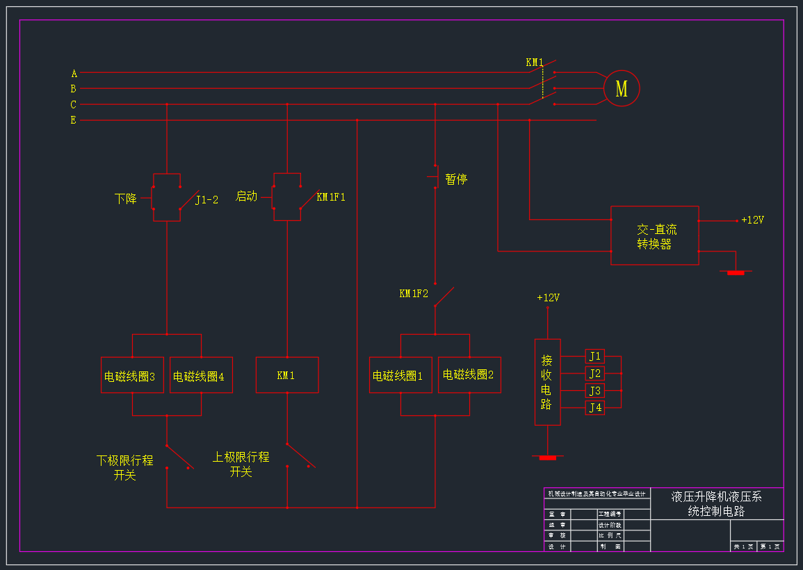Select the ground symbol below 接收电路
The width and height of the screenshot is (803, 570).
[548, 458]
